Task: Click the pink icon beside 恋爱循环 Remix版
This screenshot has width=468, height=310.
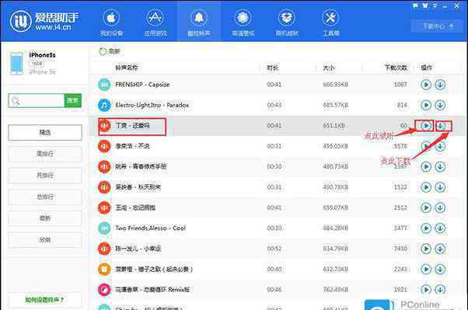Action: point(104,290)
